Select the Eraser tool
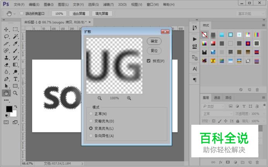This screenshot has width=268, height=167. tap(6, 65)
